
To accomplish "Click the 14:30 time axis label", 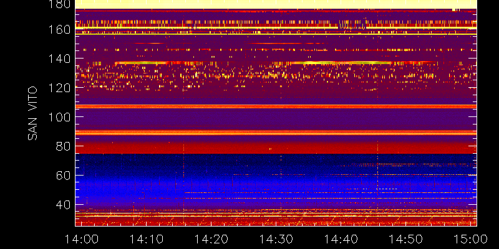I will coord(276,239).
